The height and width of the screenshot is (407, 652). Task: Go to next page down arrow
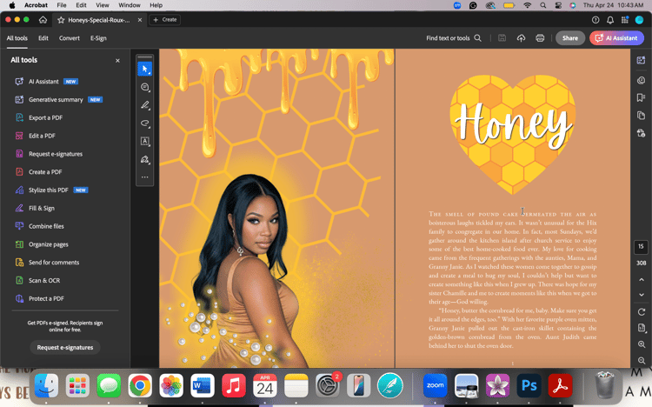[x=642, y=295]
